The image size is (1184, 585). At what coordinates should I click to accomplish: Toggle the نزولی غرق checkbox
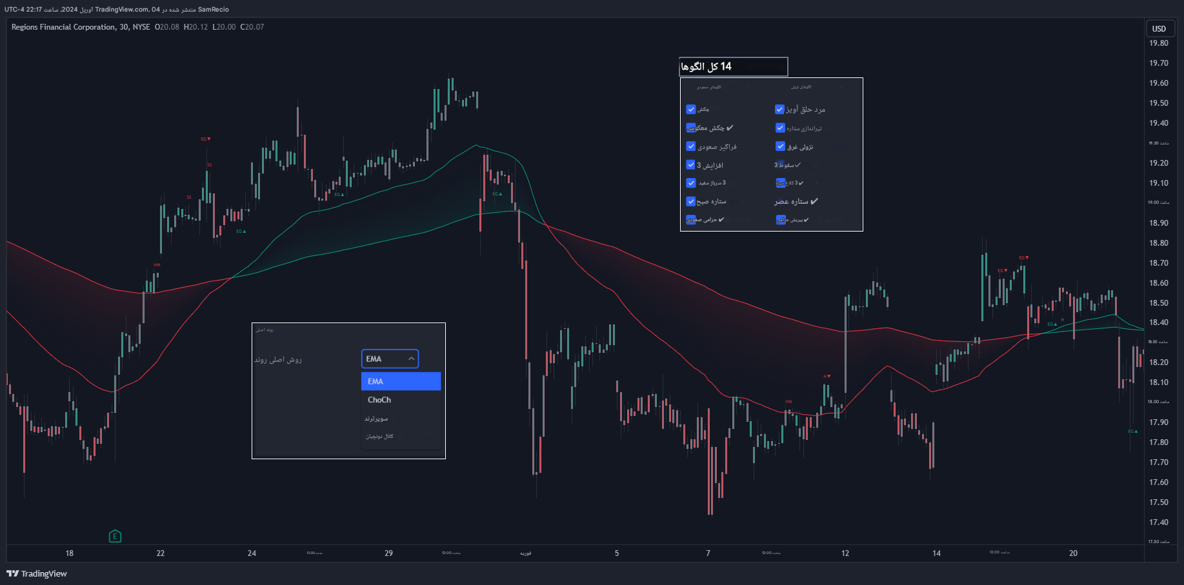780,146
